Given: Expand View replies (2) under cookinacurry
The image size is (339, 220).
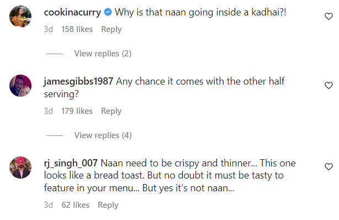Looking at the screenshot, I should 103,54.
